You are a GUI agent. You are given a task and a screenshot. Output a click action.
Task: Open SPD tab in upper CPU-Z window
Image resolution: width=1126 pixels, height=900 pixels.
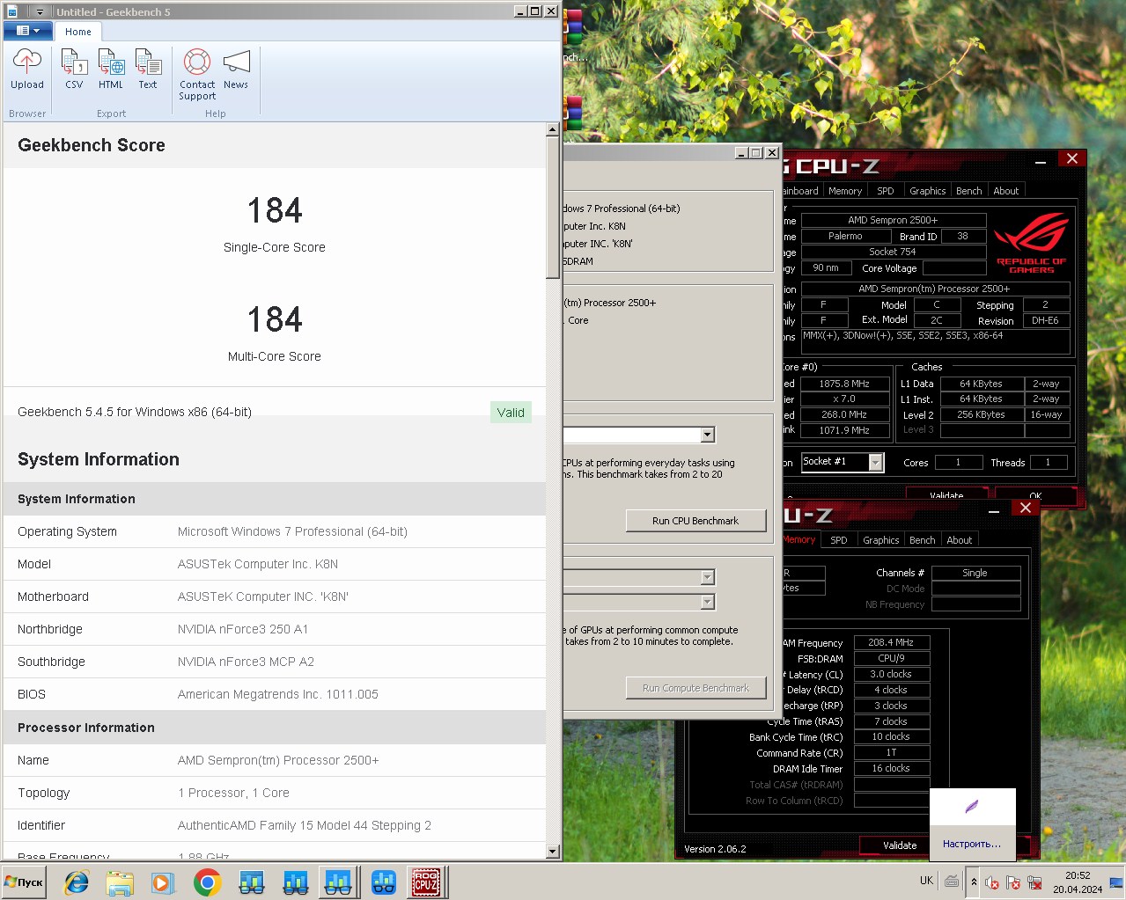886,191
